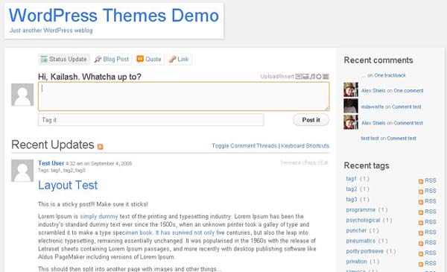Click the Test User author link
Image resolution: width=447 pixels, height=272 pixels.
(x=51, y=163)
